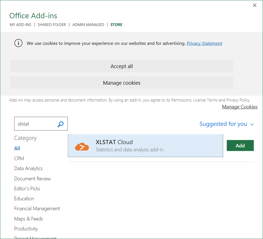This screenshot has width=263, height=239.
Task: Click the cookie notice info icon
Action: (x=18, y=43)
